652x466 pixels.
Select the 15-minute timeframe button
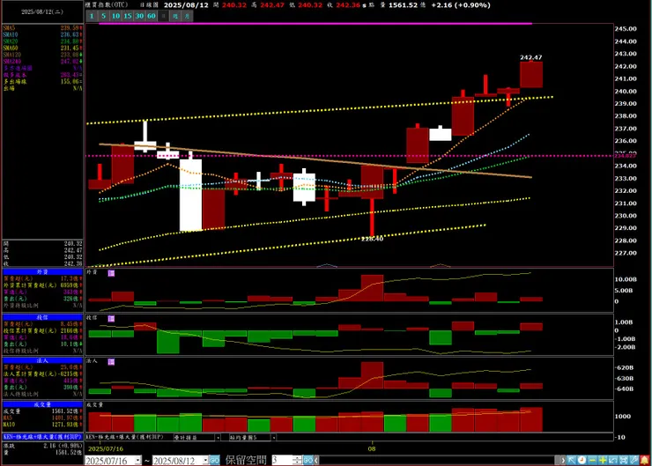tap(128, 16)
